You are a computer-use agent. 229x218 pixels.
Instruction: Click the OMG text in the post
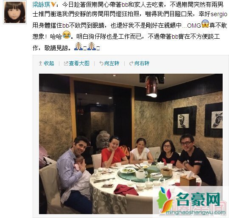(194, 26)
